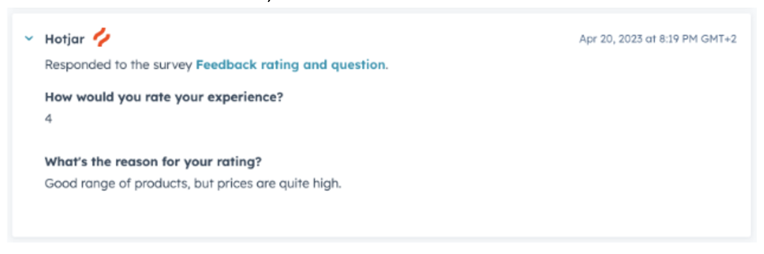Open the Feedback rating and question link
The height and width of the screenshot is (254, 764).
tap(290, 65)
